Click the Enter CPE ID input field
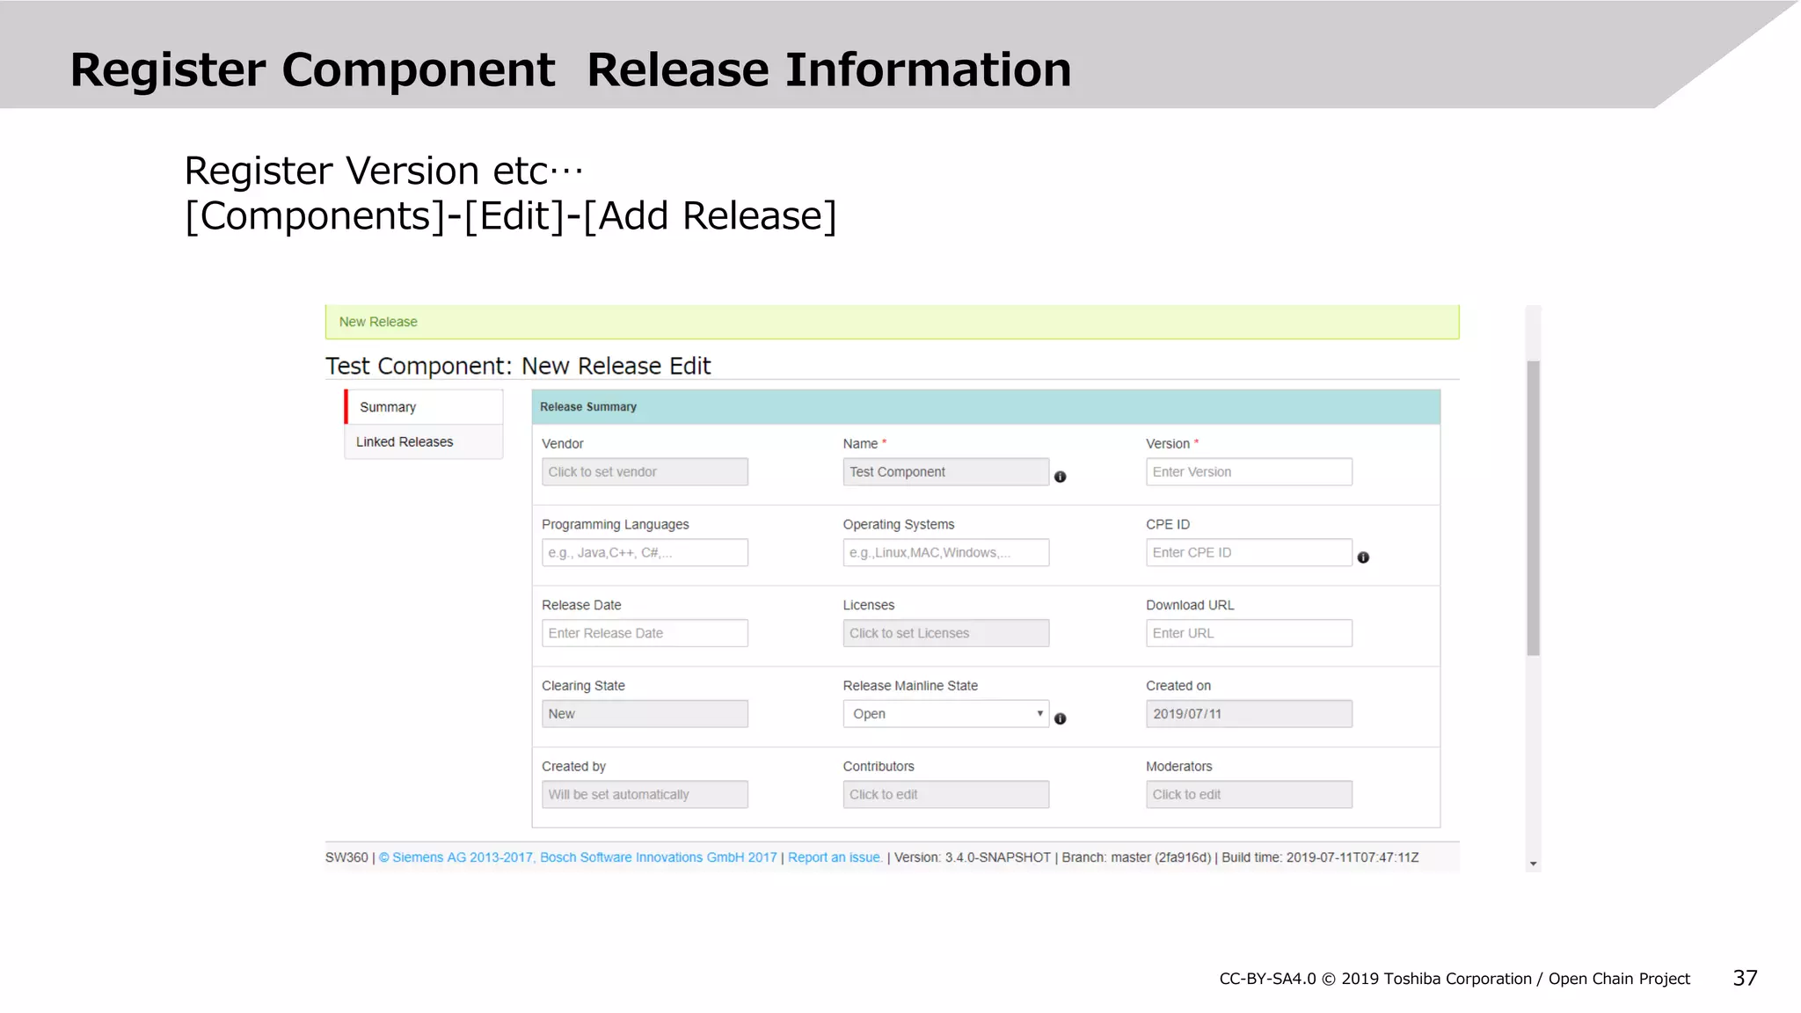The image size is (1801, 1013). (1249, 552)
